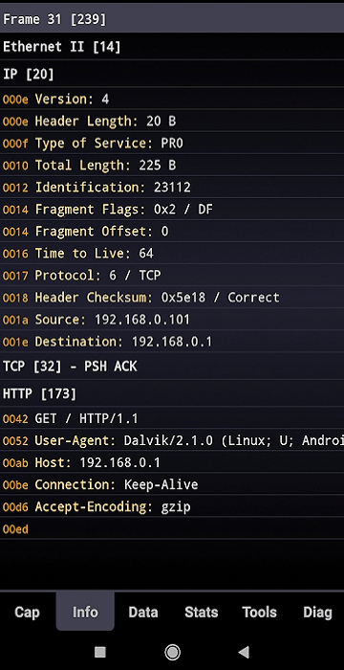The height and width of the screenshot is (670, 344).
Task: Collapse the IP [20] section
Action: click(172, 74)
